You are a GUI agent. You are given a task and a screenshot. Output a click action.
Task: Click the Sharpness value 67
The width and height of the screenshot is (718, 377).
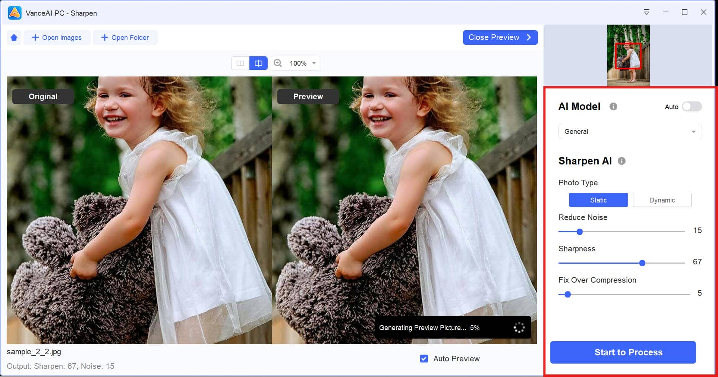(x=697, y=262)
